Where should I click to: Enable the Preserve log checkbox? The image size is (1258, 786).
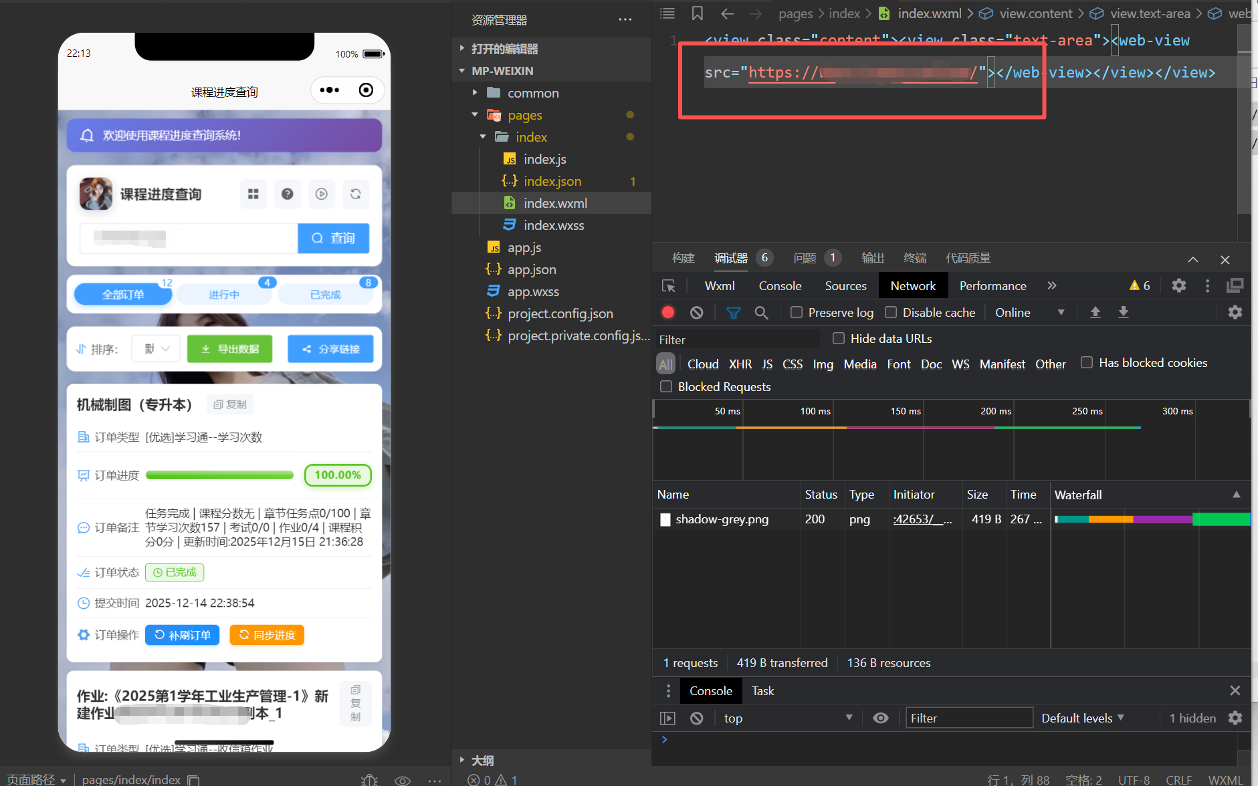pos(797,312)
